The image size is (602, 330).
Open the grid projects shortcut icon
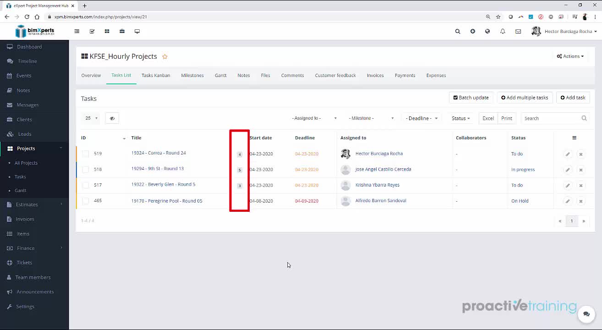[107, 31]
